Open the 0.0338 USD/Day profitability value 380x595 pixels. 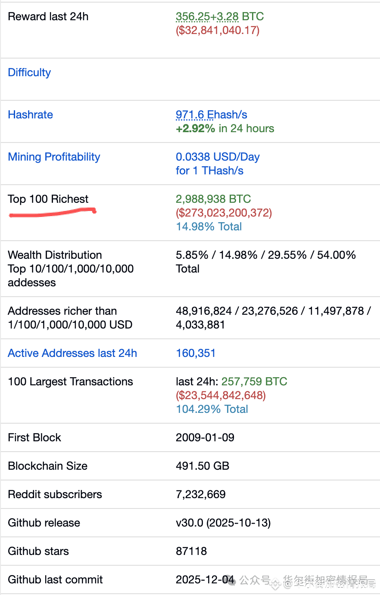tap(218, 157)
